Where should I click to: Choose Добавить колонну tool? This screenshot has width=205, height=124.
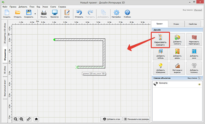pos(194,68)
